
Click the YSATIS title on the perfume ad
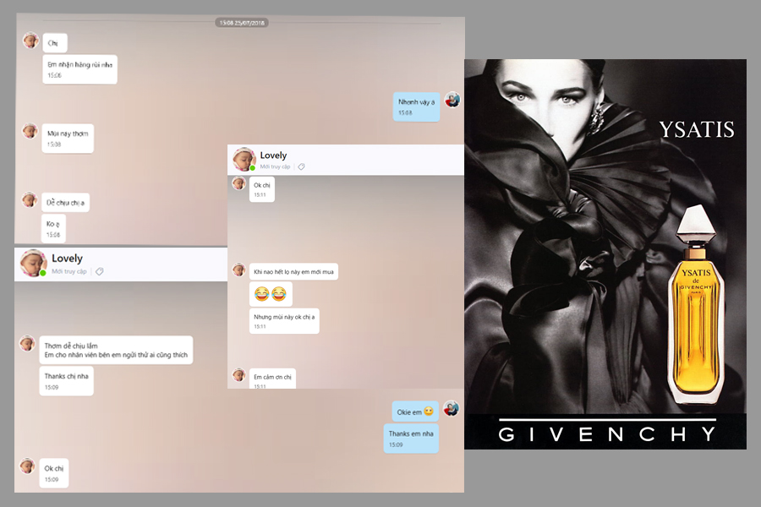(x=697, y=129)
